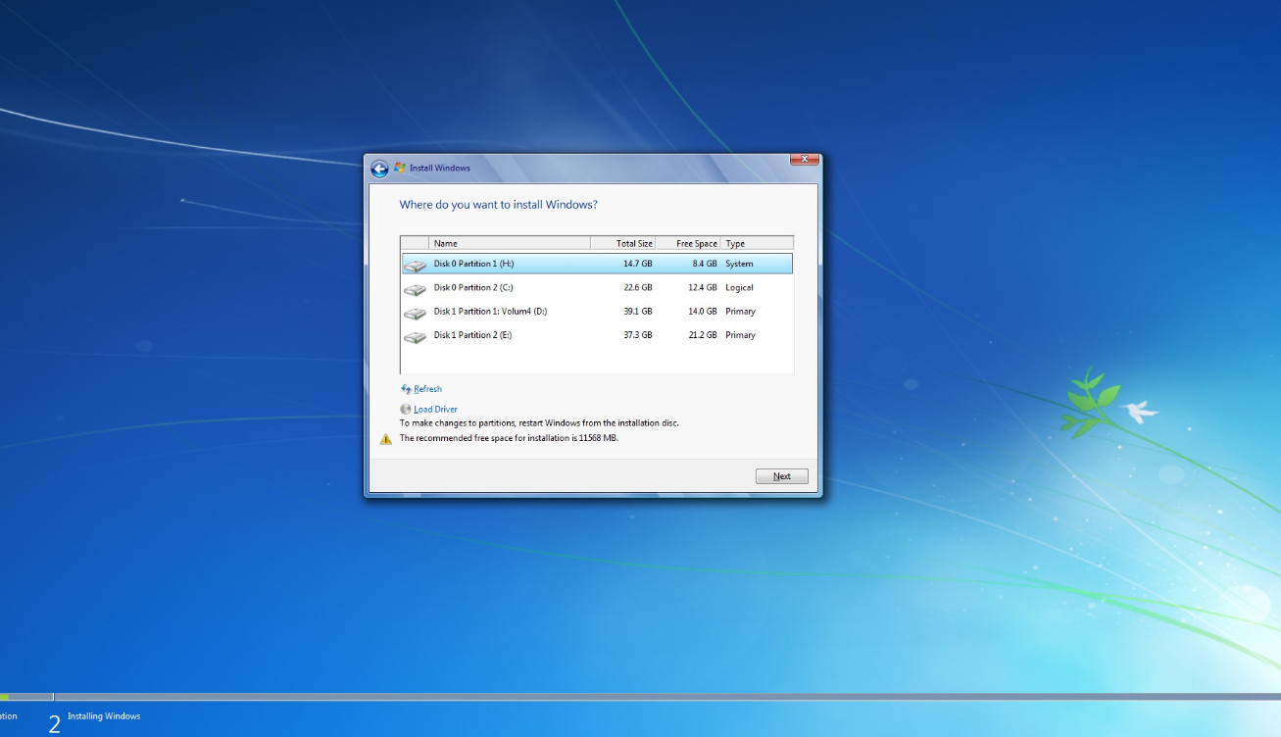Image resolution: width=1281 pixels, height=737 pixels.
Task: Select Disk 0 Partition 1 (H:)
Action: 597,264
